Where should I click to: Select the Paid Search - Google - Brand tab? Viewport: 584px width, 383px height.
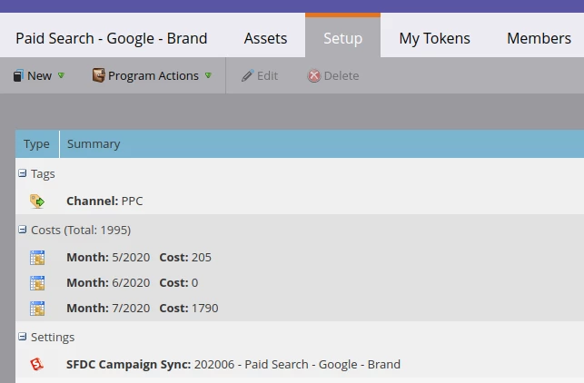click(x=112, y=38)
